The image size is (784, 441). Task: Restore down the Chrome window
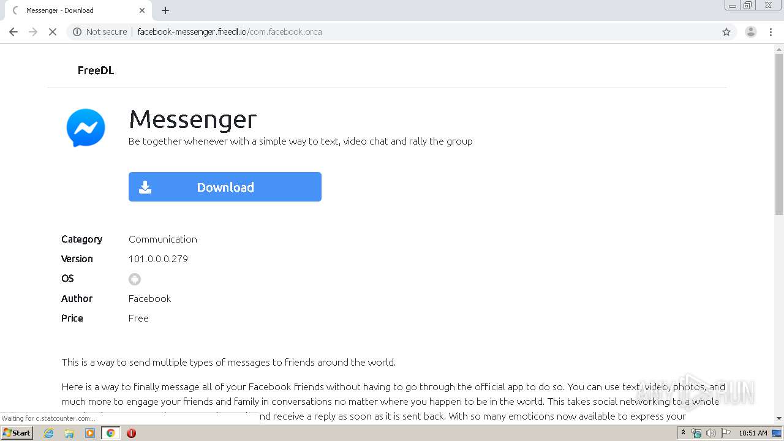[748, 6]
